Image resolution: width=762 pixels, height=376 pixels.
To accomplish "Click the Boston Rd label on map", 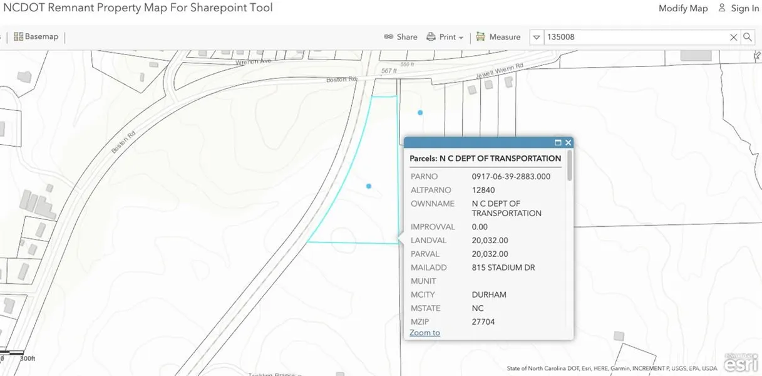I will (x=341, y=80).
